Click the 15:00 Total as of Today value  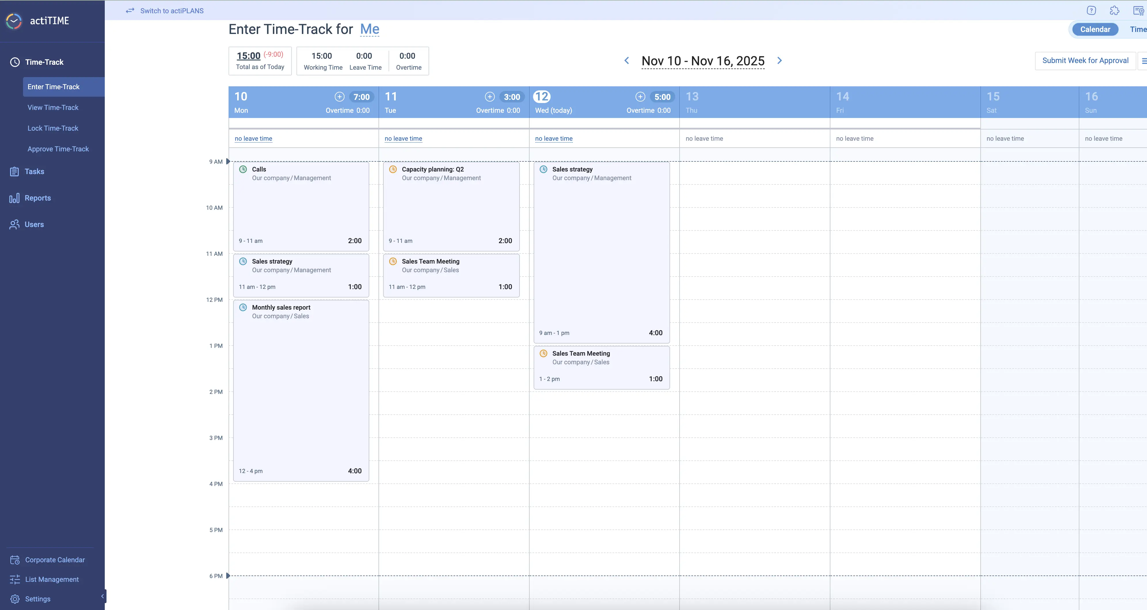248,55
